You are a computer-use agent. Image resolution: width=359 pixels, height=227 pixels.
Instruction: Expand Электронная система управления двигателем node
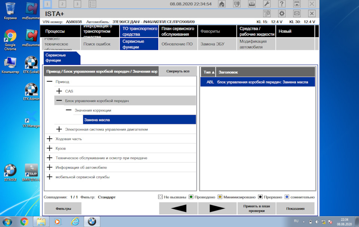tap(59, 129)
